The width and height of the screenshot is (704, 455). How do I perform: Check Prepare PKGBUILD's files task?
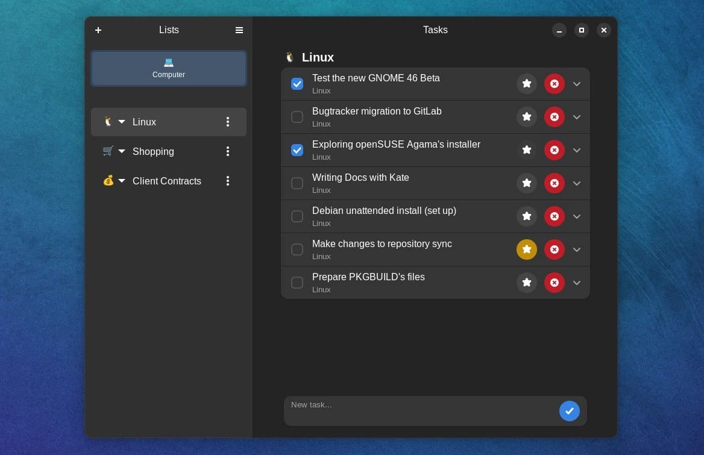coord(297,283)
